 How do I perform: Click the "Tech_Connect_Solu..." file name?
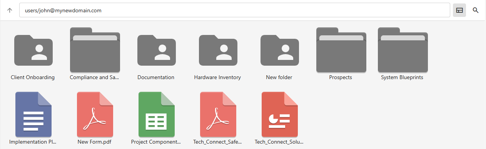pos(279,142)
